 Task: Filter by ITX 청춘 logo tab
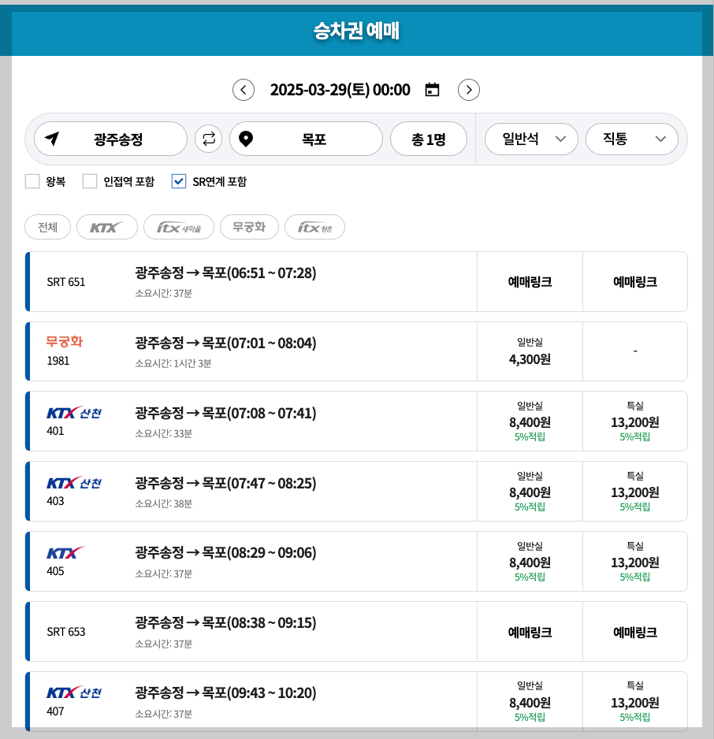point(314,227)
